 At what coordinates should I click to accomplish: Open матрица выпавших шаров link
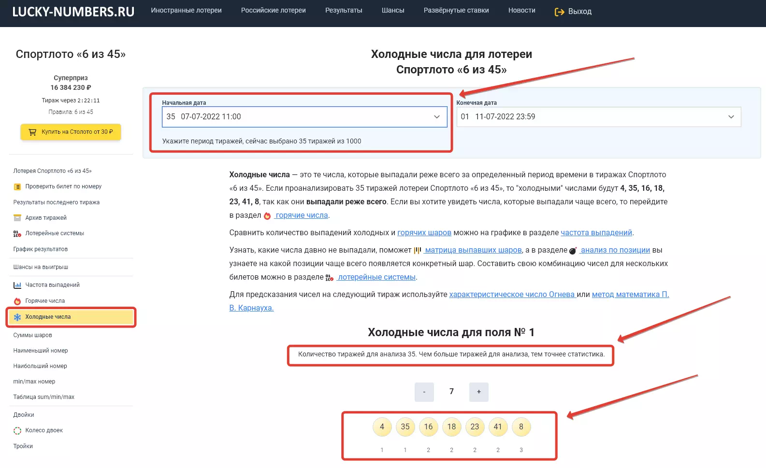[473, 250]
